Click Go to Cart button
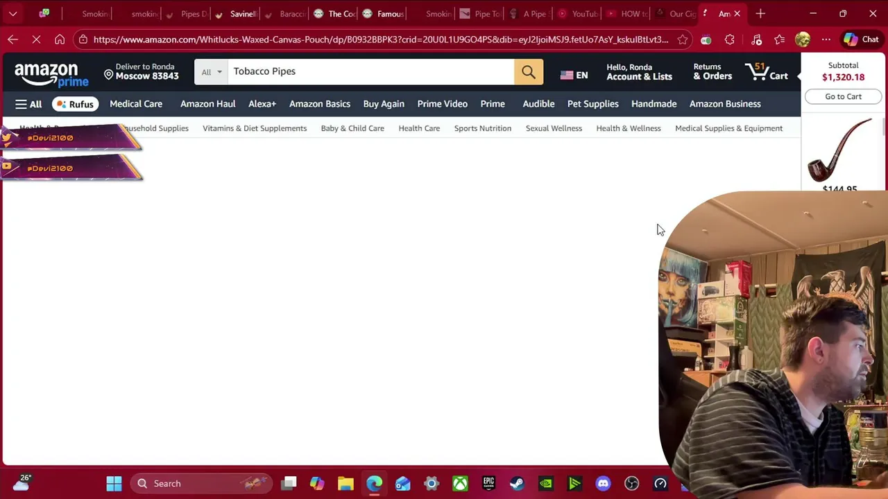The width and height of the screenshot is (888, 499). pyautogui.click(x=843, y=97)
